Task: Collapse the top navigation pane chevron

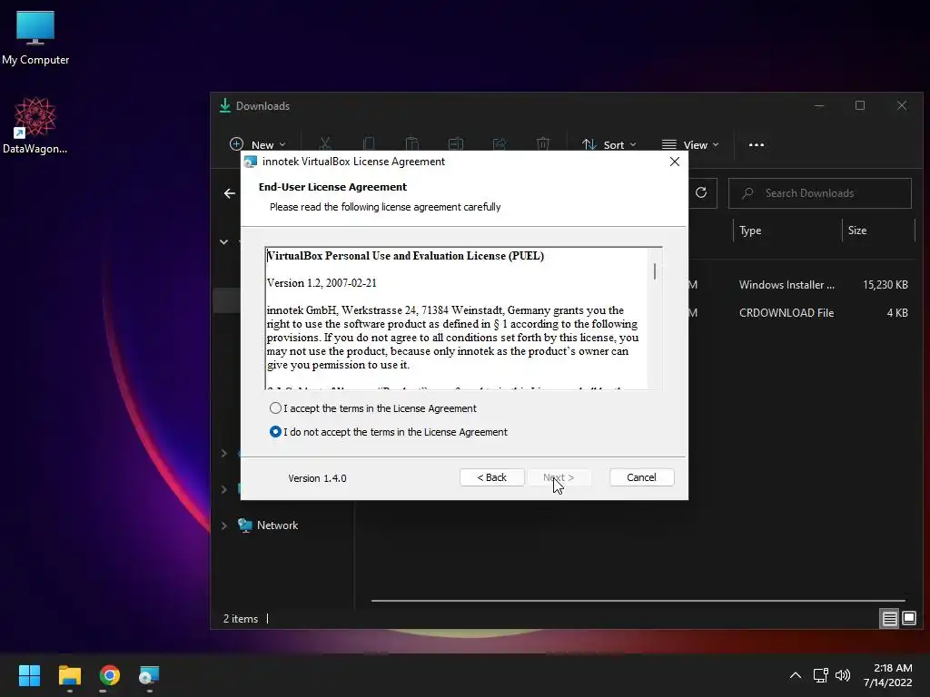Action: [224, 241]
